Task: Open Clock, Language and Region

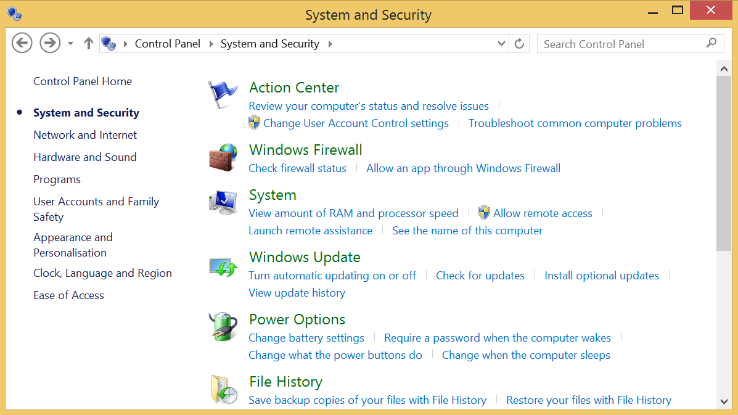Action: [102, 273]
